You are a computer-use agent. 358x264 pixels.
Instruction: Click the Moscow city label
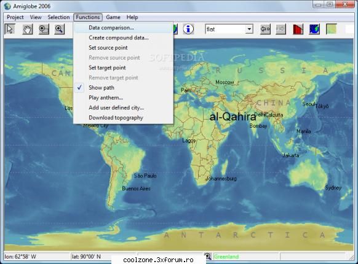coord(225,82)
